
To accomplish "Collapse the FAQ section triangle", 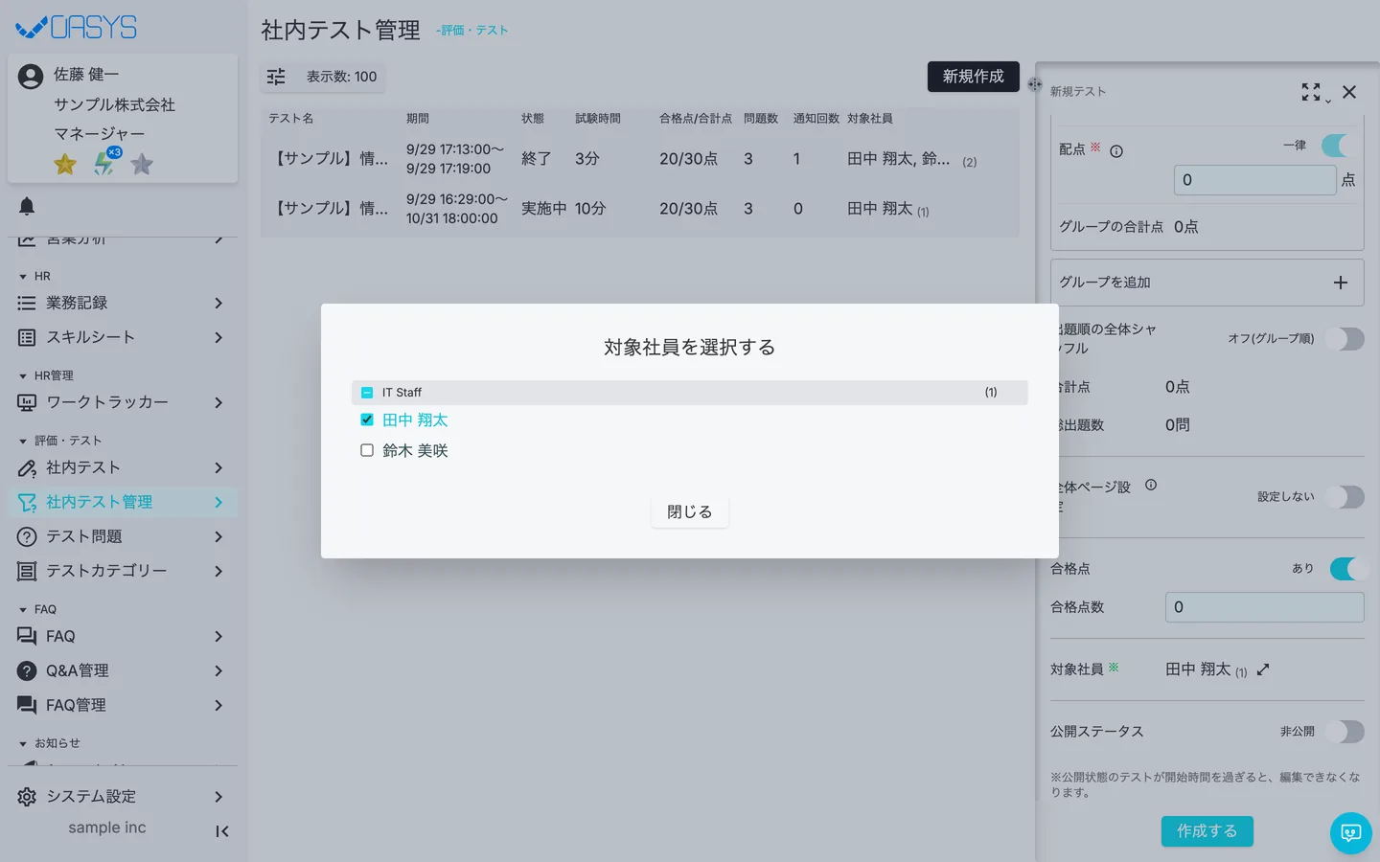I will tap(23, 610).
